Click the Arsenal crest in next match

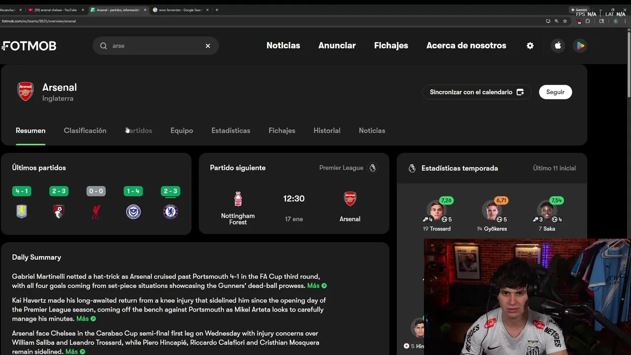(x=350, y=199)
